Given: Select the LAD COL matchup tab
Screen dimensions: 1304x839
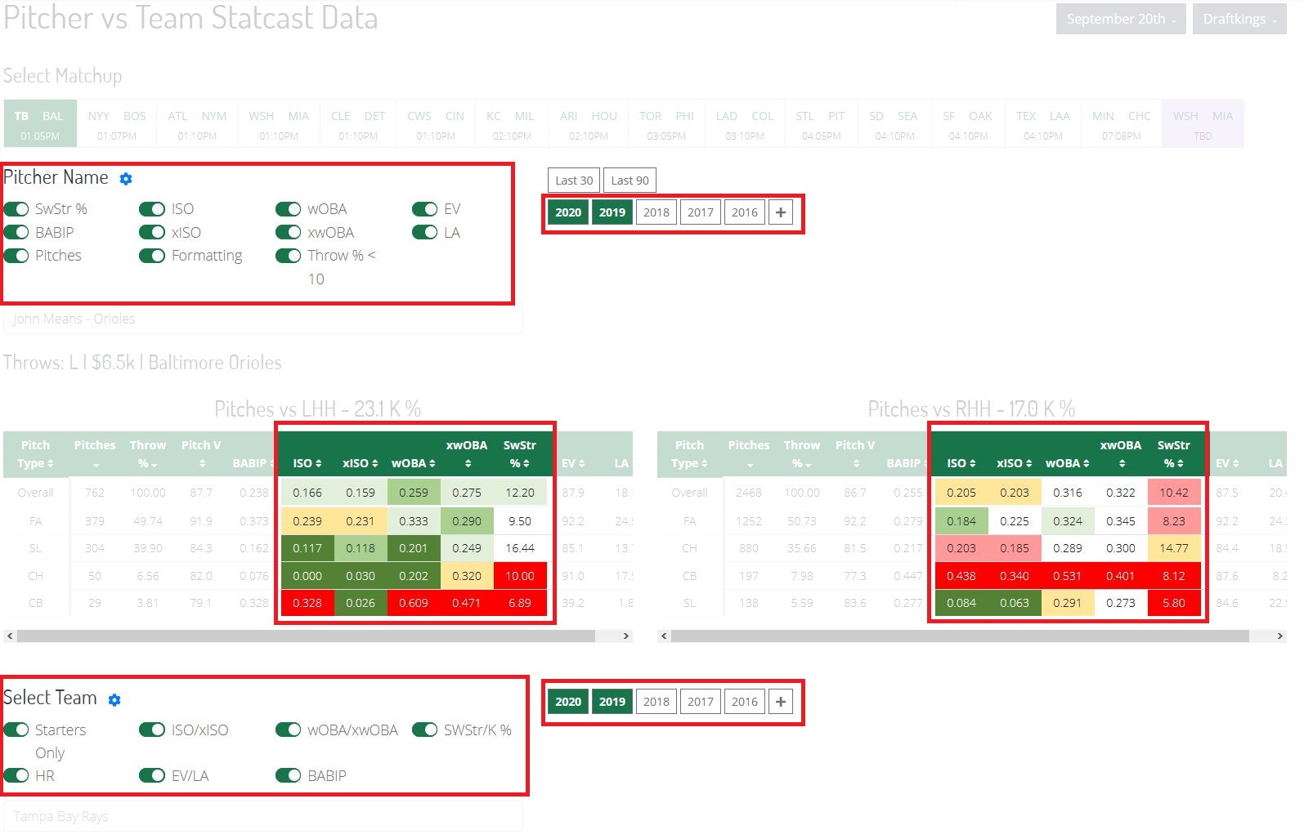Looking at the screenshot, I should tap(744, 124).
